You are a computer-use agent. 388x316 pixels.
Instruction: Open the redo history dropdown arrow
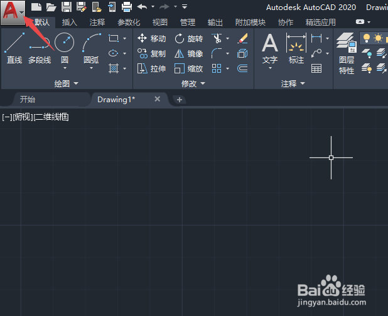pos(175,7)
